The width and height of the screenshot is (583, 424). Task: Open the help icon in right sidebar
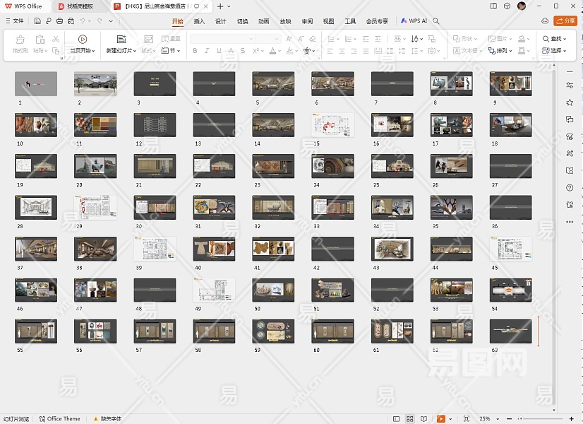[570, 187]
